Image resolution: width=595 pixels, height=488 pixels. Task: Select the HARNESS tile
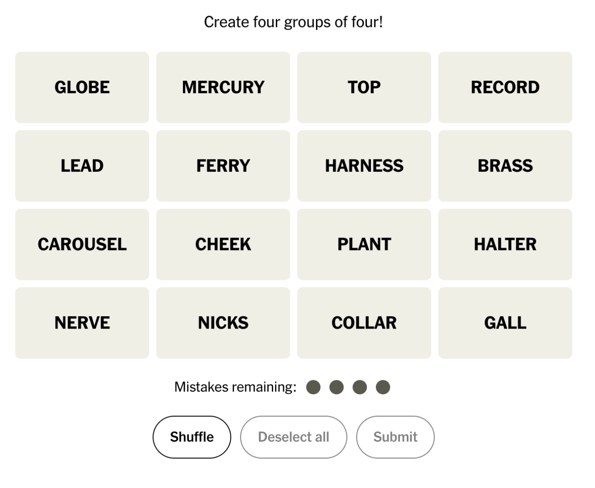click(364, 166)
